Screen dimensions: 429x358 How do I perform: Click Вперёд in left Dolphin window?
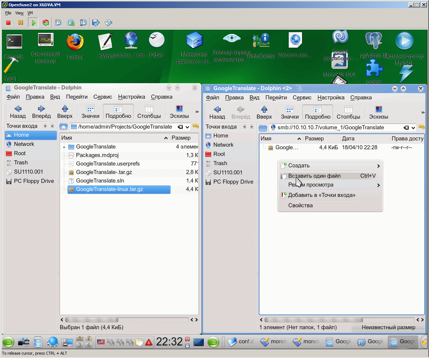pyautogui.click(x=41, y=112)
